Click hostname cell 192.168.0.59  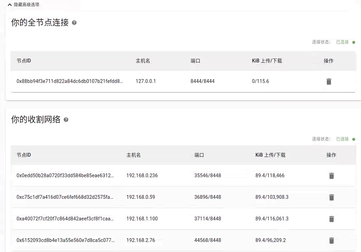click(140, 197)
